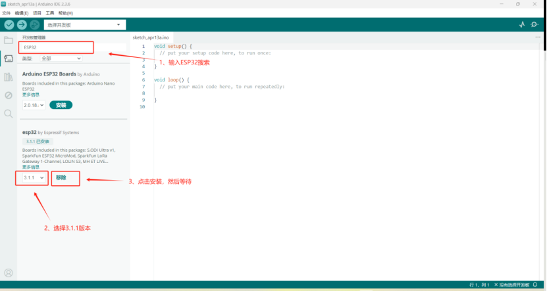Image resolution: width=547 pixels, height=291 pixels.
Task: Click the Verify checkmark toolbar button
Action: click(x=9, y=25)
